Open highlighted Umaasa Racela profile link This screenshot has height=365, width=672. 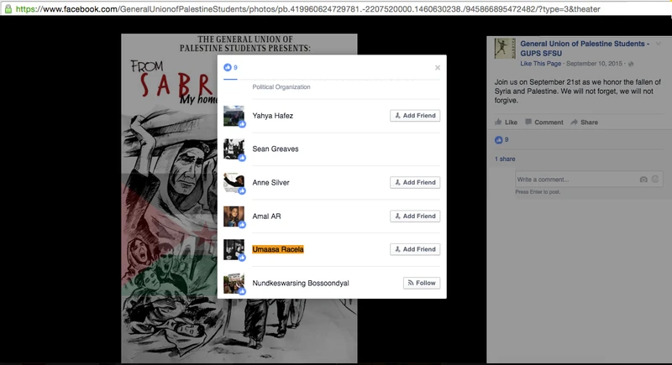(278, 249)
